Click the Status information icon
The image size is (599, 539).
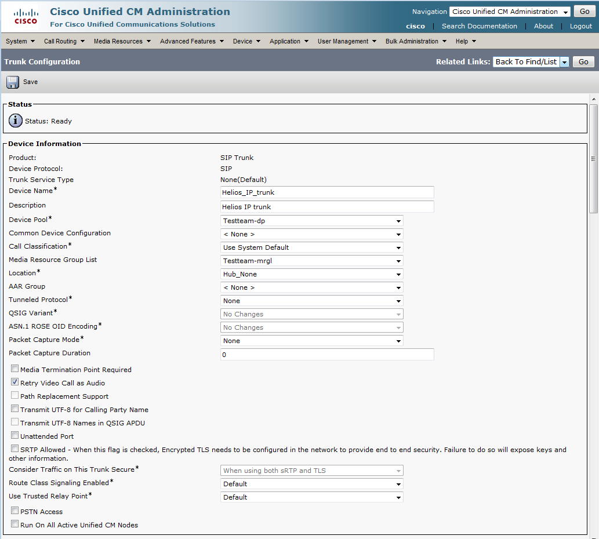(x=16, y=121)
